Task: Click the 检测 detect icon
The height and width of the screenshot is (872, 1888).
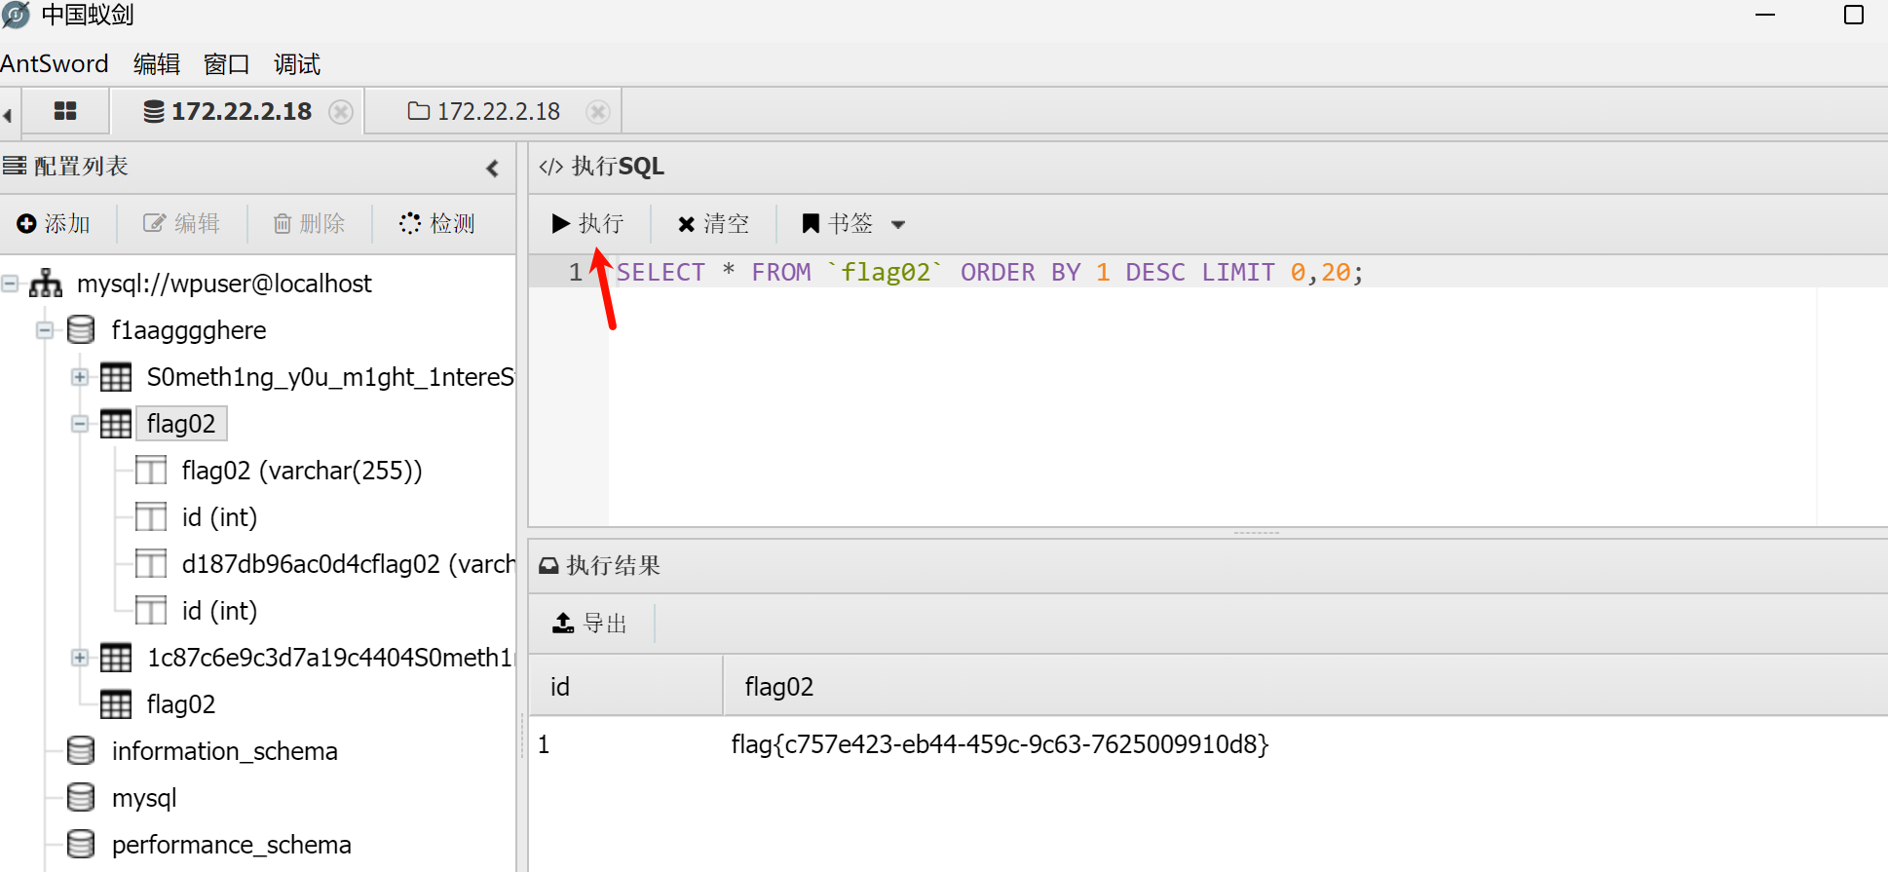Action: (x=410, y=224)
